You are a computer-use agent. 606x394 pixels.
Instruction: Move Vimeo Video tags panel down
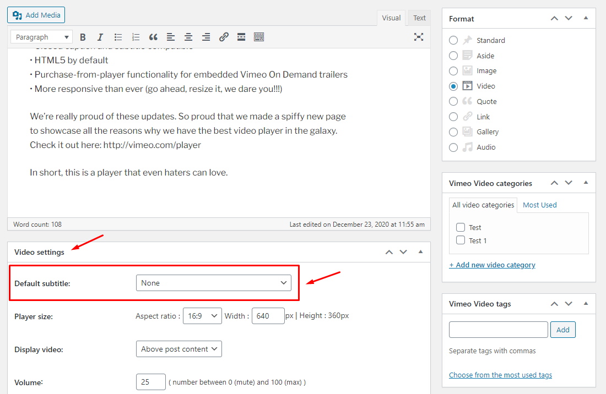point(569,304)
